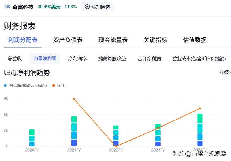Choose the 摊薄每股收益 metric
The height and width of the screenshot is (161, 231).
point(112,59)
